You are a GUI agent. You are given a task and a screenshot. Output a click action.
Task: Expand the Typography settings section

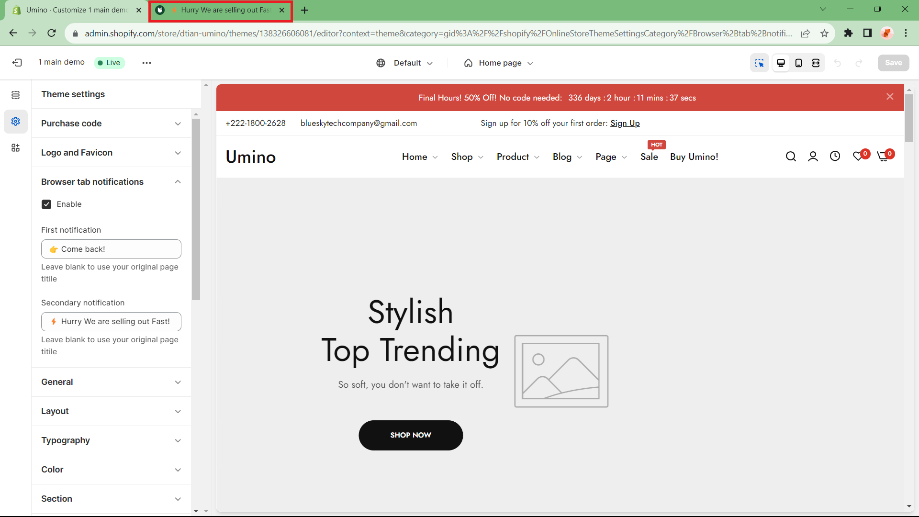pos(111,440)
